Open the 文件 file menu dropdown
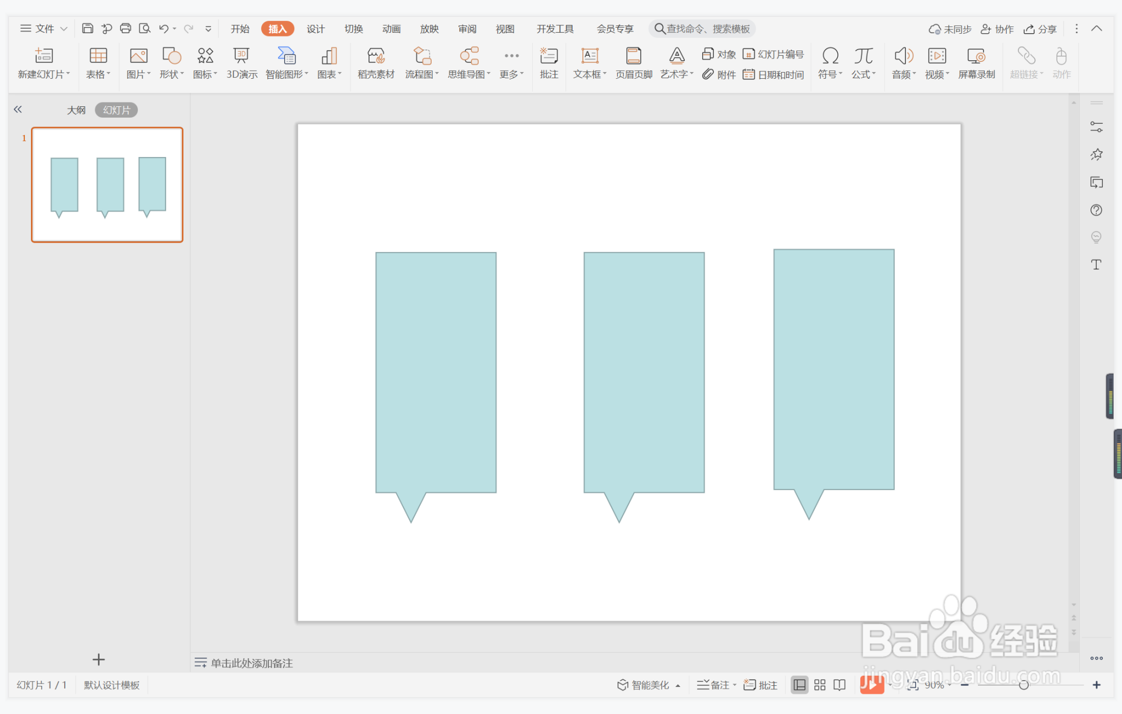 coord(44,29)
